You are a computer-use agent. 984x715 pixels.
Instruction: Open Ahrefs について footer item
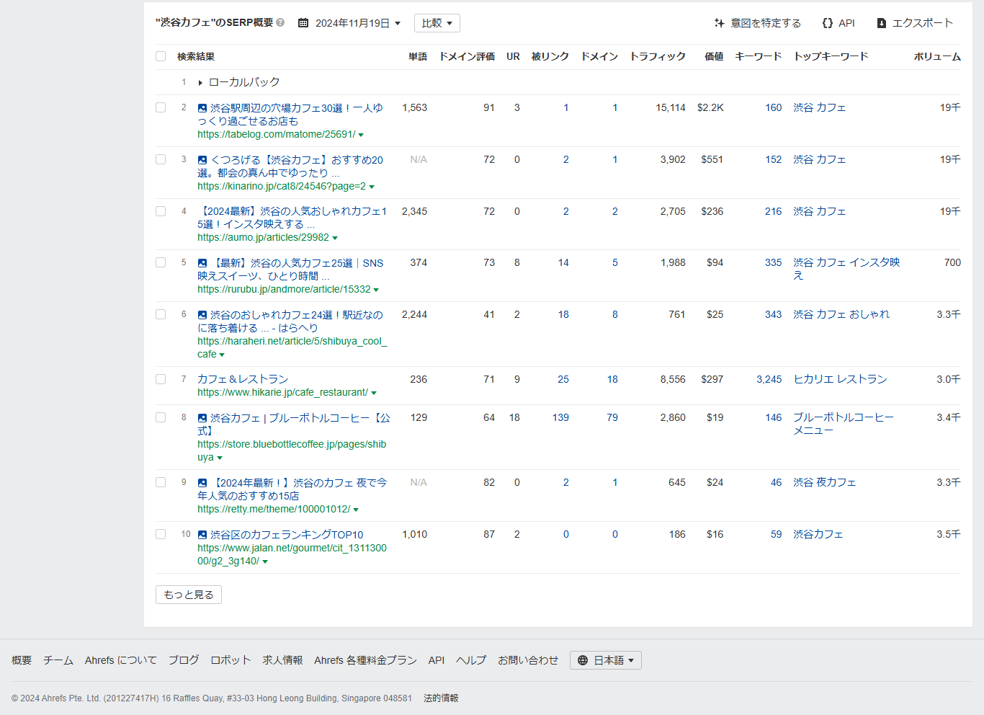[121, 660]
